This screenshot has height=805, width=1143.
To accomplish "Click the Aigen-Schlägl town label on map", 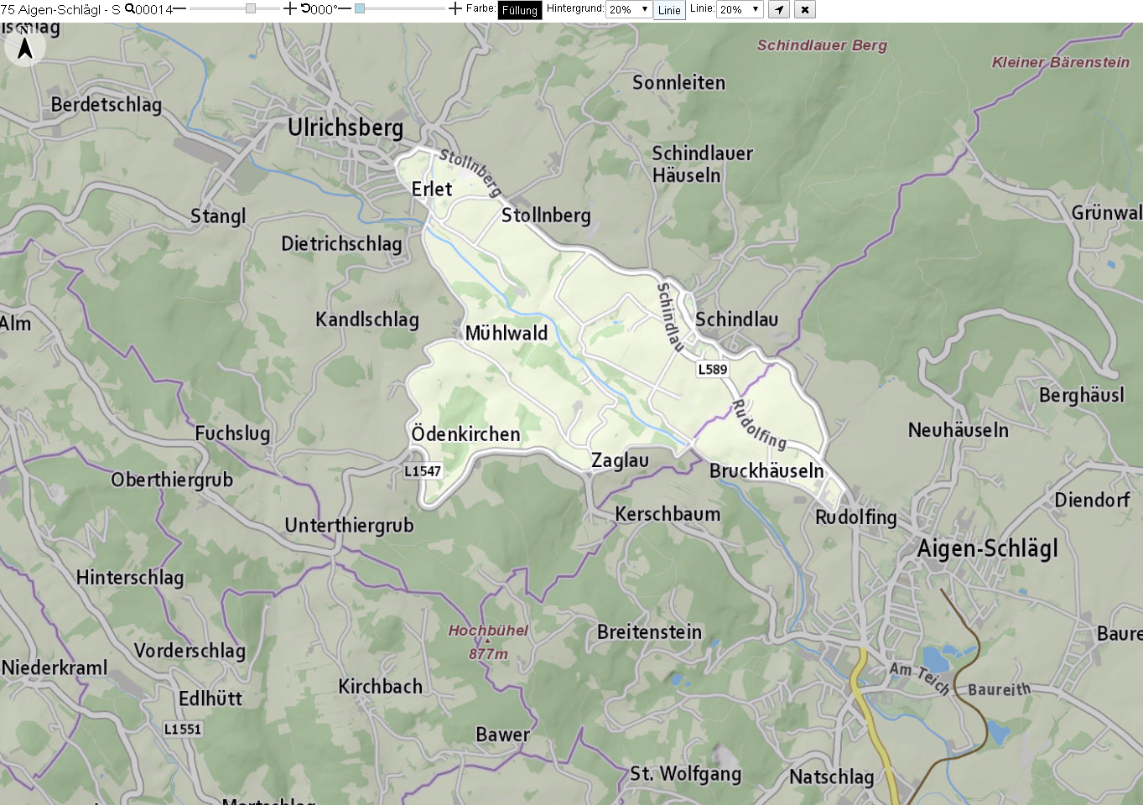I will coord(987,548).
